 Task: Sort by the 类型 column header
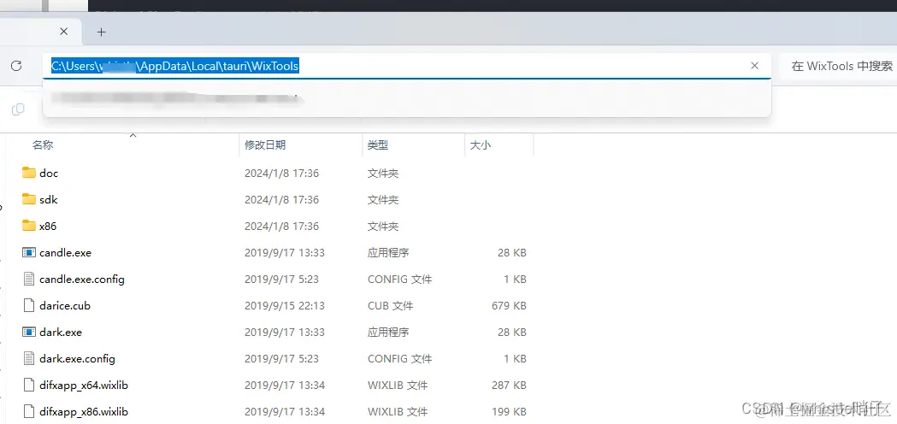(378, 145)
